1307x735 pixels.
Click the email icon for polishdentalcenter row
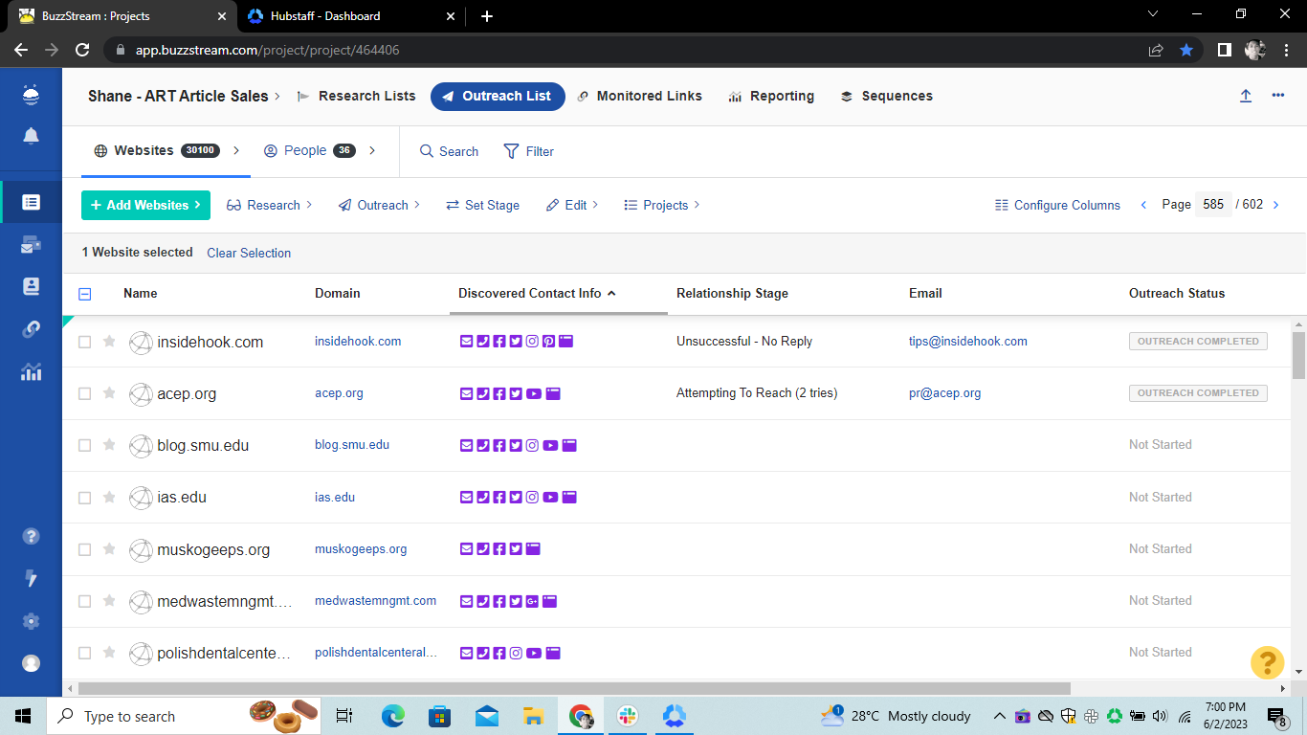pyautogui.click(x=467, y=653)
